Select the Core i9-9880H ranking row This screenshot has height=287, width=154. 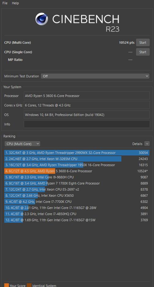click(77, 177)
